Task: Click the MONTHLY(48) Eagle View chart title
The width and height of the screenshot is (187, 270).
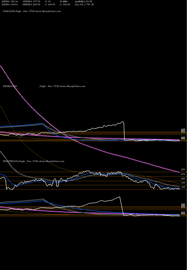Action: pyautogui.click(x=34, y=161)
